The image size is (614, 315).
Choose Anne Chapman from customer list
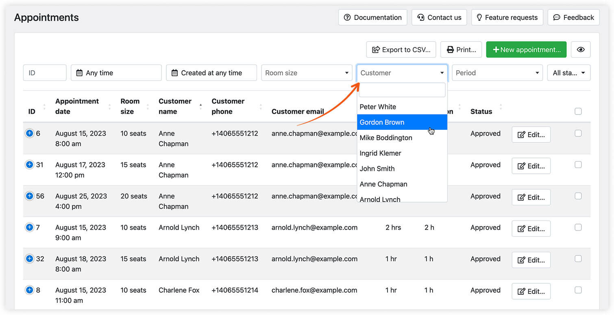[402, 184]
